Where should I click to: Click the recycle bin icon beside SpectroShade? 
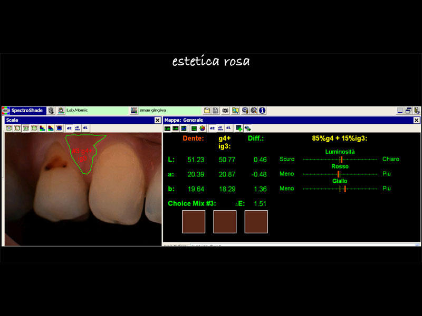tap(51, 111)
